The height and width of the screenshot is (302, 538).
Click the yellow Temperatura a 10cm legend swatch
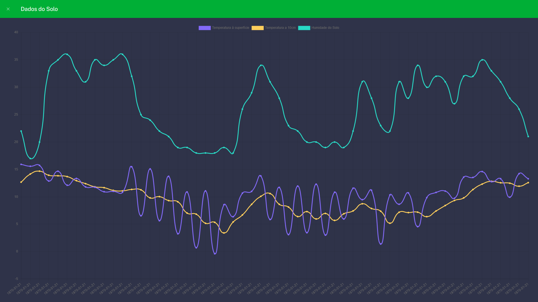257,28
